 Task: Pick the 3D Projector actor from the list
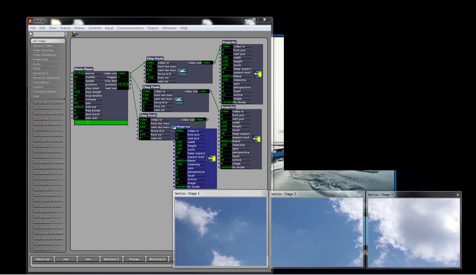(48, 195)
